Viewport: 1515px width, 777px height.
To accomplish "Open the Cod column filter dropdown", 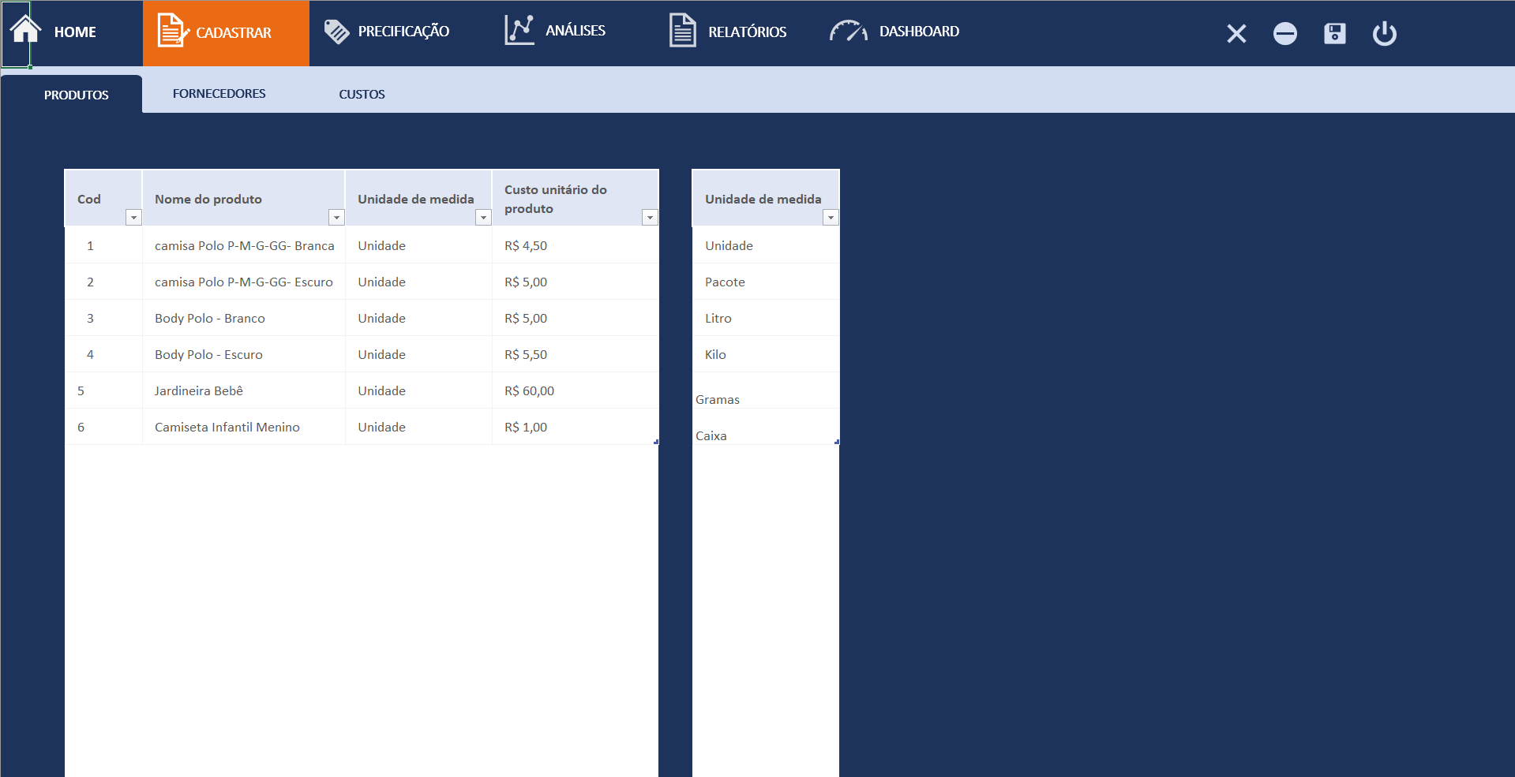I will point(133,218).
